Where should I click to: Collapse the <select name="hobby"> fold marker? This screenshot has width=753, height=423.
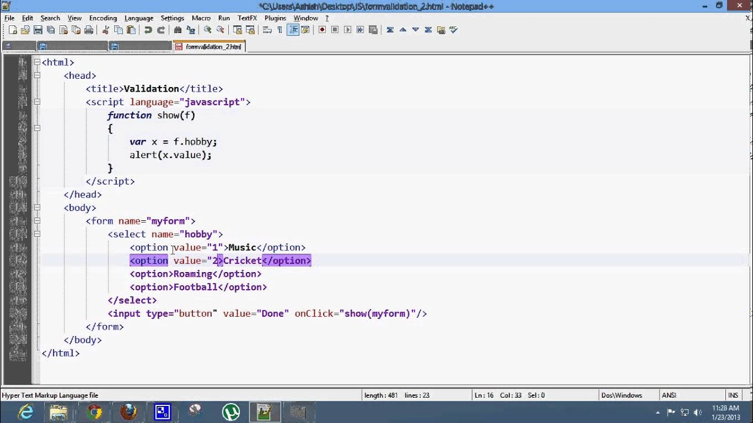click(x=37, y=234)
